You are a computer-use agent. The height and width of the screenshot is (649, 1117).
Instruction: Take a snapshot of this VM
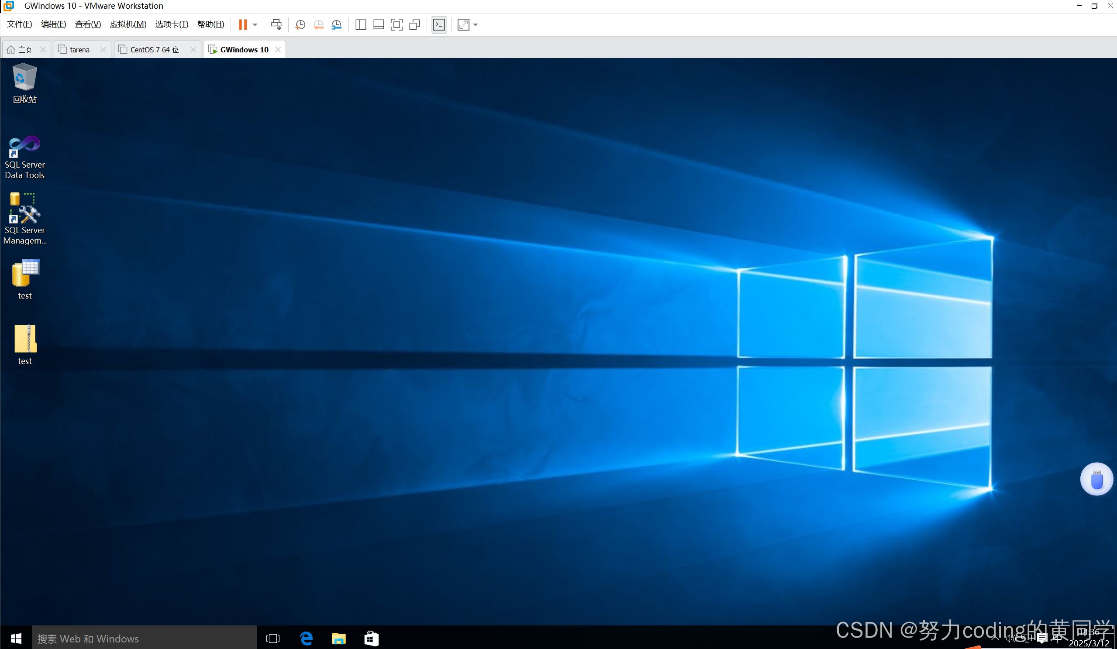pyautogui.click(x=300, y=25)
